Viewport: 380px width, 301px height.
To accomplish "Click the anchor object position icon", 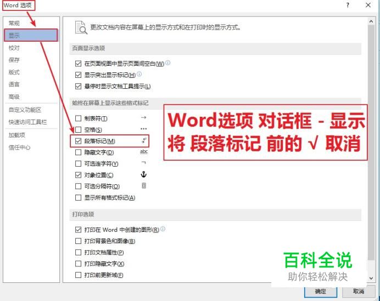I will pyautogui.click(x=144, y=174).
